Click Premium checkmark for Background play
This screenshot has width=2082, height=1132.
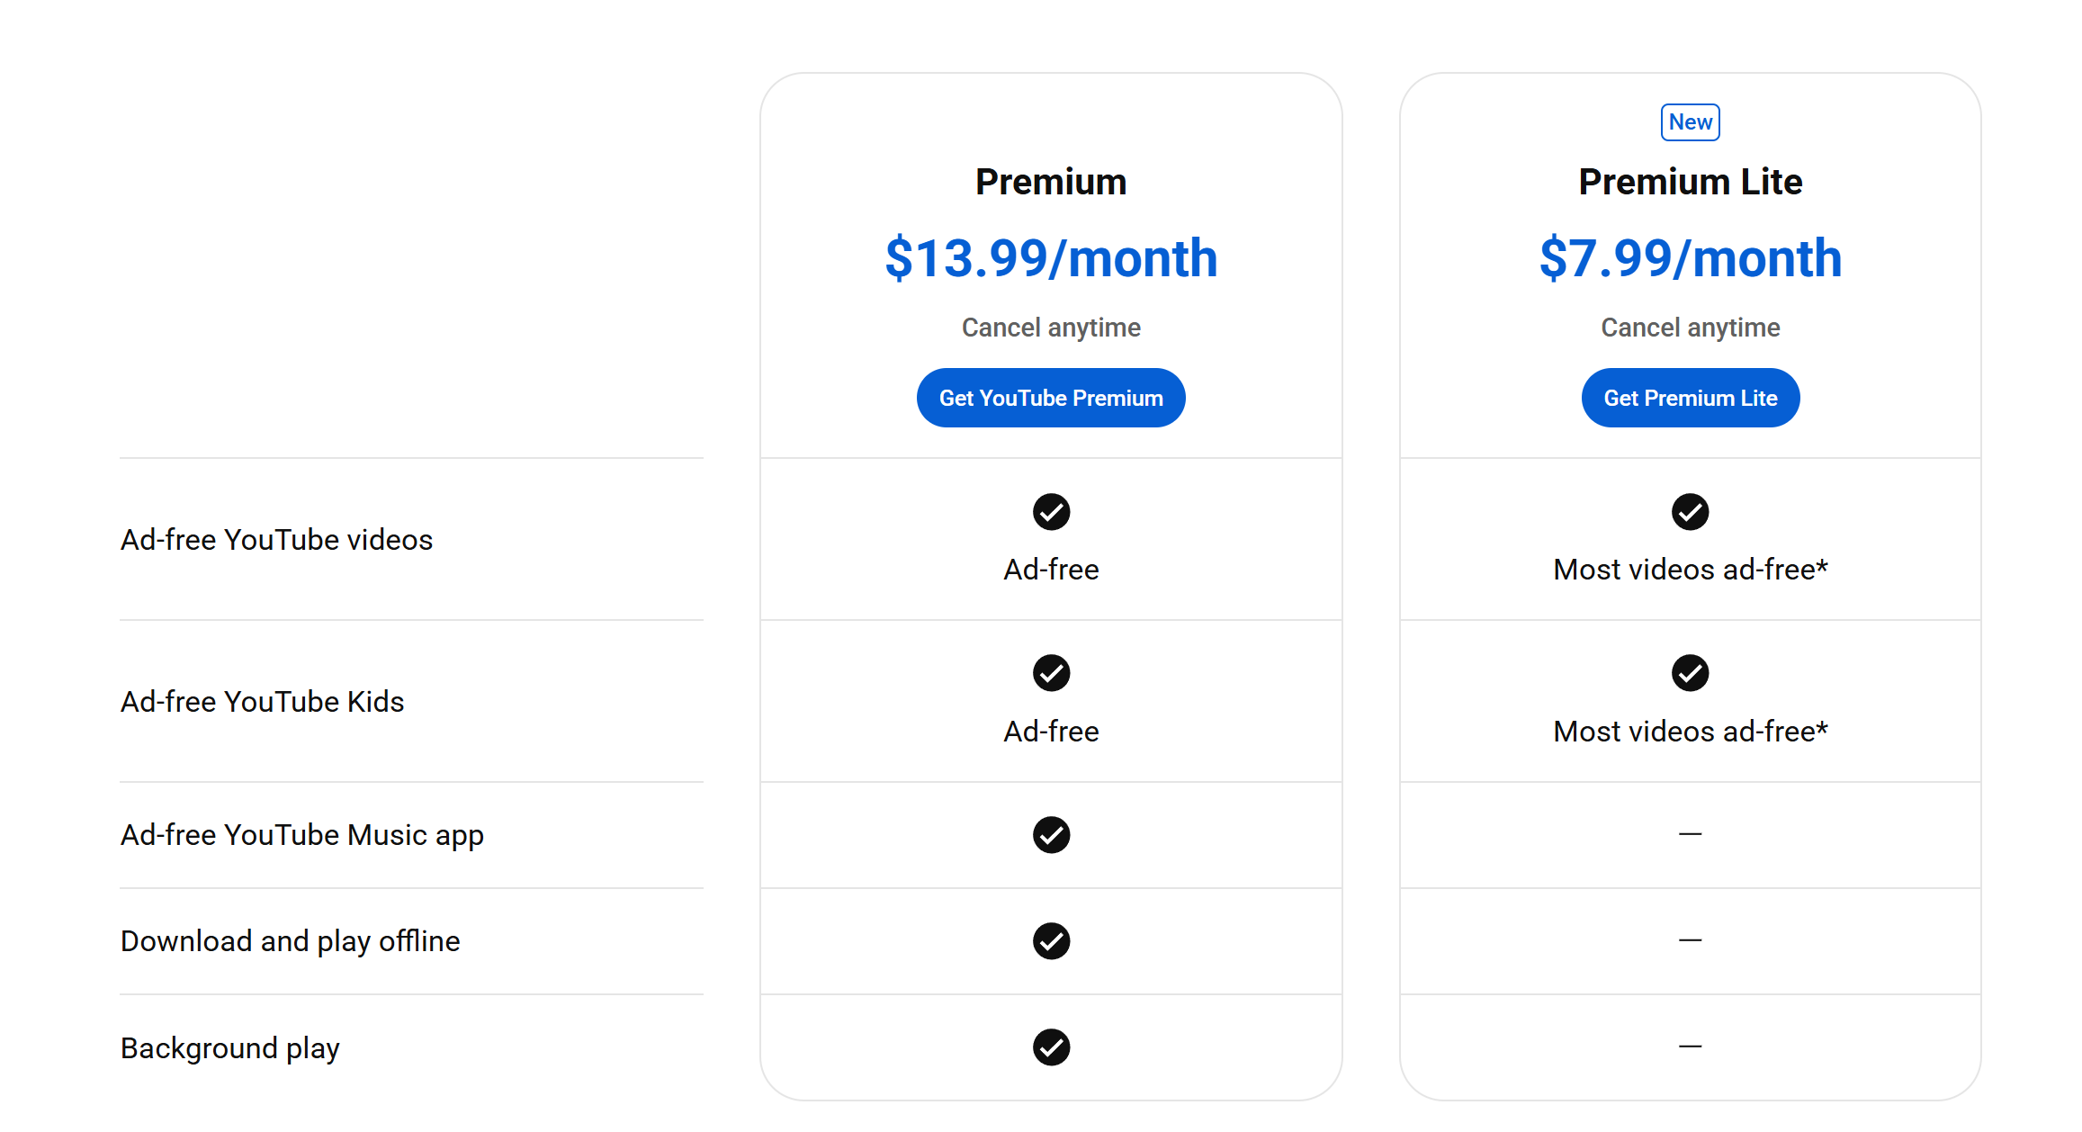1051,1047
